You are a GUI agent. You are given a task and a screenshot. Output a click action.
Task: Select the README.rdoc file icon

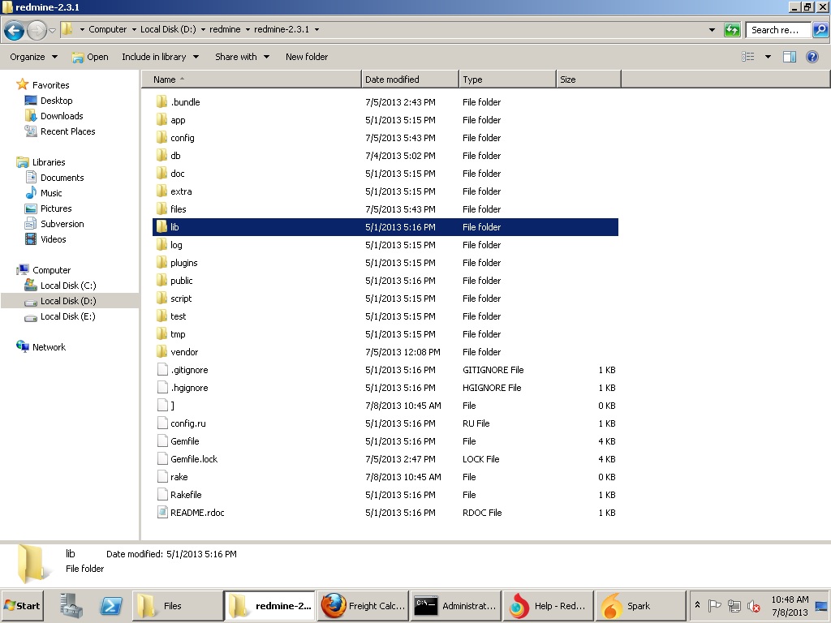[x=162, y=513]
